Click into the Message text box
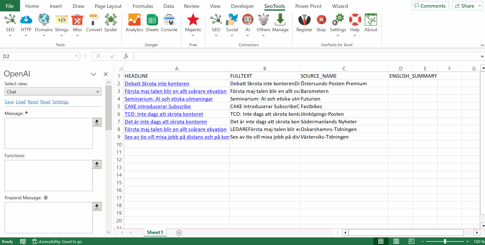485x245 pixels. point(49,133)
